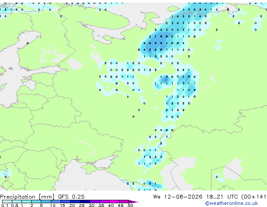This screenshot has height=207, width=267.
Task: Click the 'GFS 0.25' model label
Action: (71, 197)
